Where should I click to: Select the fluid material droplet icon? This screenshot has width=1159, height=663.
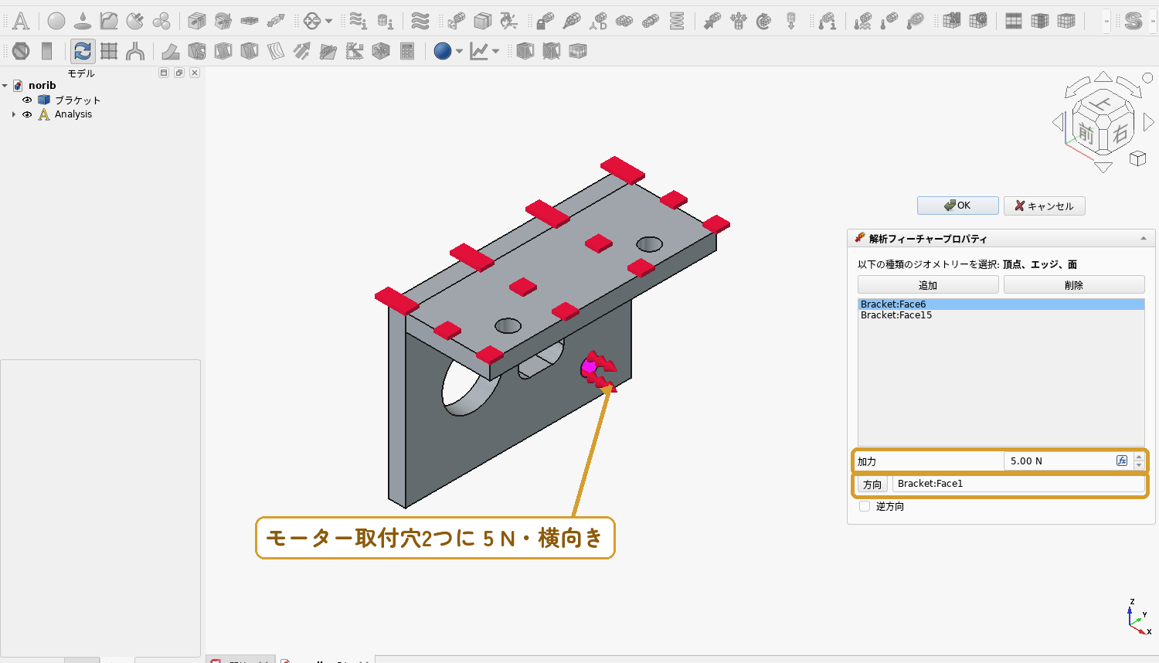pos(83,21)
